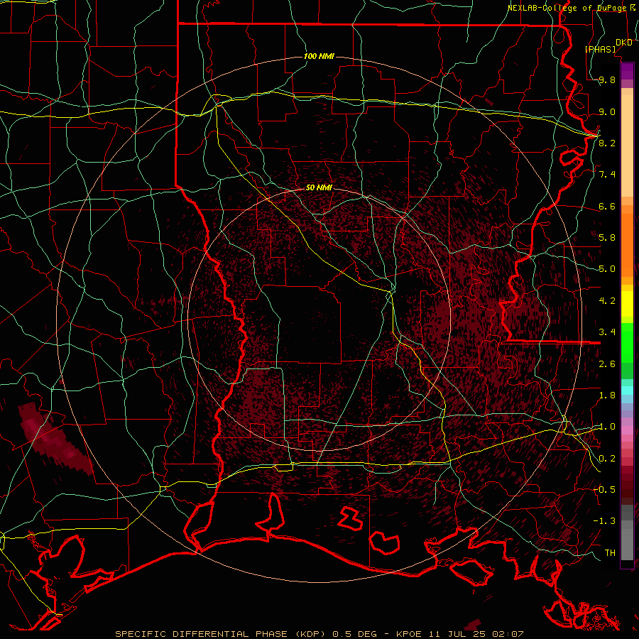Viewport: 639px width, 639px height.
Task: Click the -0.5 value on the color scale
Action: point(604,489)
